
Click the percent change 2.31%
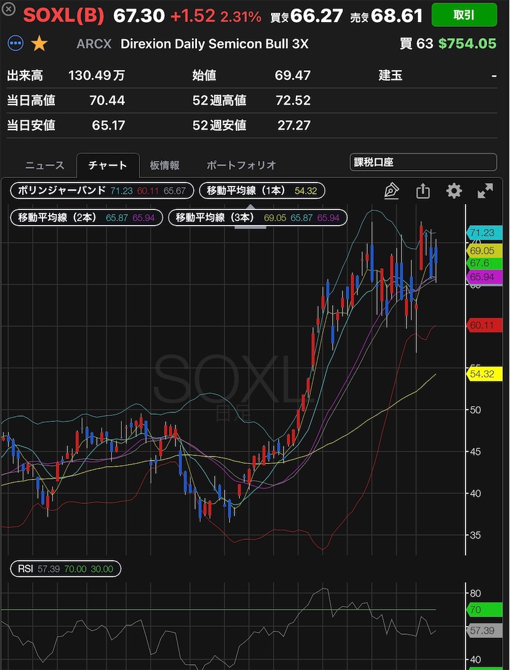pos(241,17)
